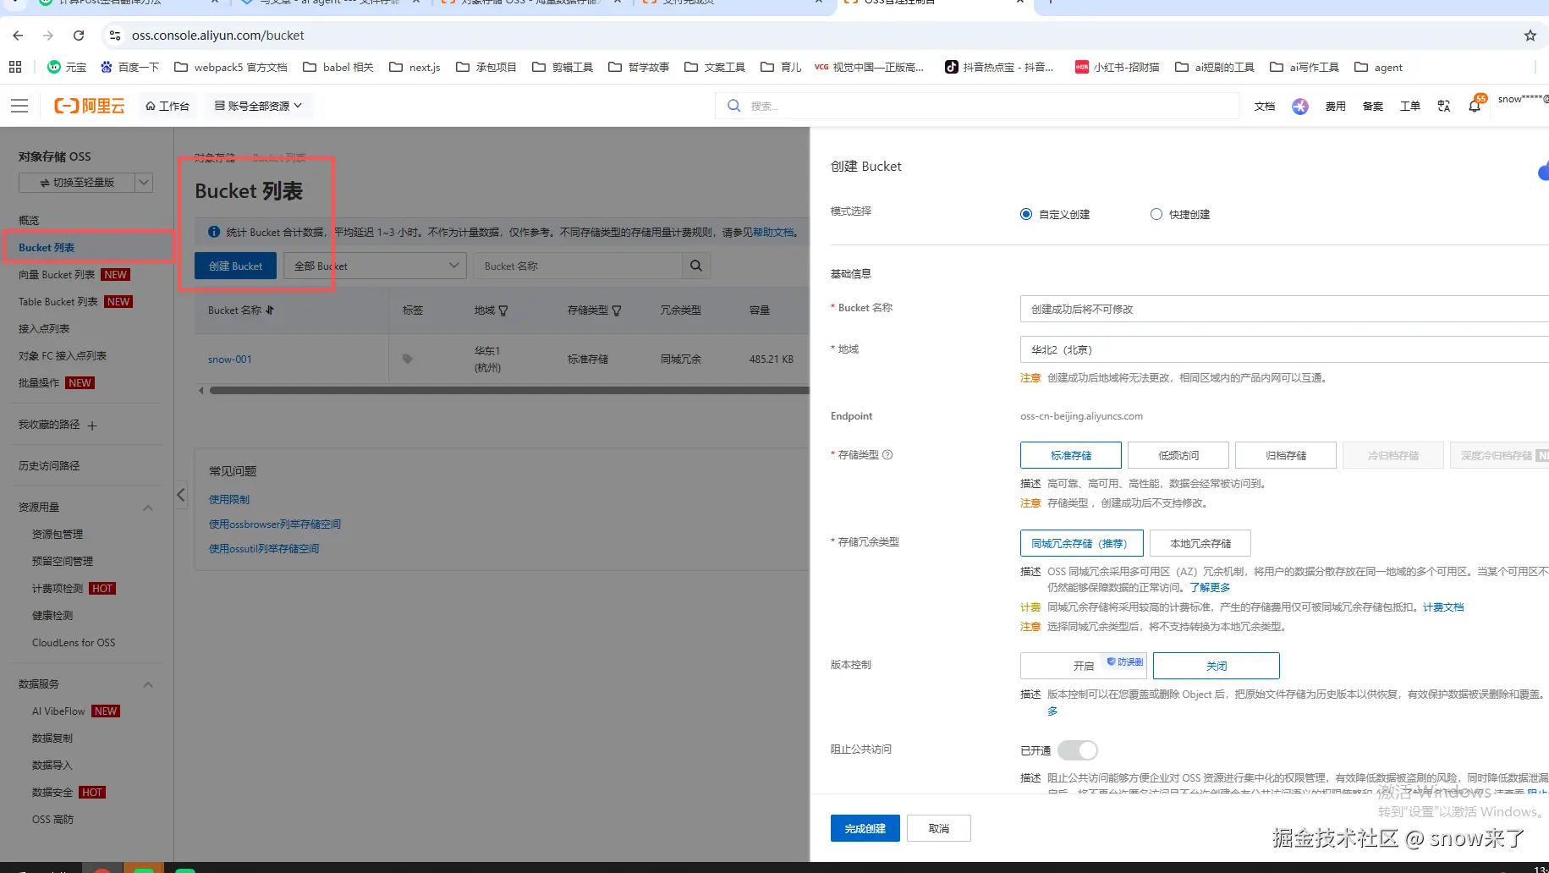This screenshot has height=873, width=1549.
Task: Click the finish creation button
Action: click(865, 828)
